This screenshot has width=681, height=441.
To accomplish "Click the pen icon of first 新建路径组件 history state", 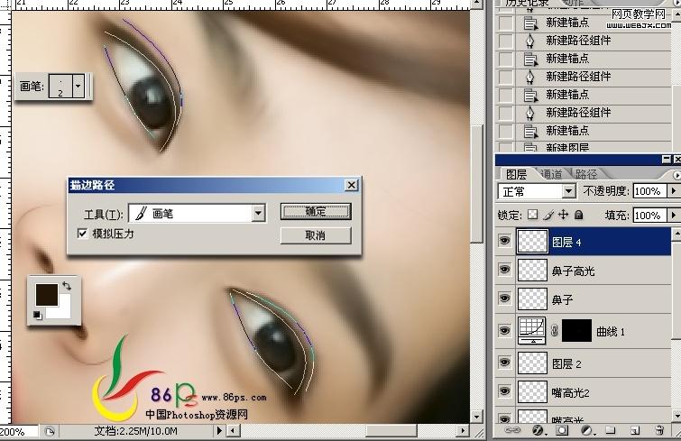I will click(x=529, y=41).
